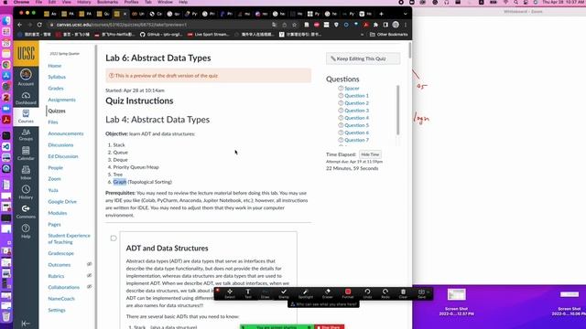Open Assignments in course navigation
586x329 pixels.
[61, 100]
